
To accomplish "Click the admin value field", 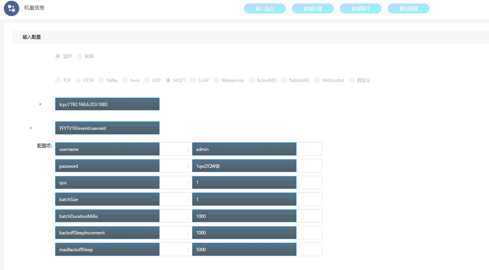I will tap(244, 149).
